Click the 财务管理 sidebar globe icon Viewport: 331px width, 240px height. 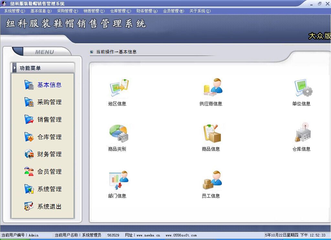point(29,154)
